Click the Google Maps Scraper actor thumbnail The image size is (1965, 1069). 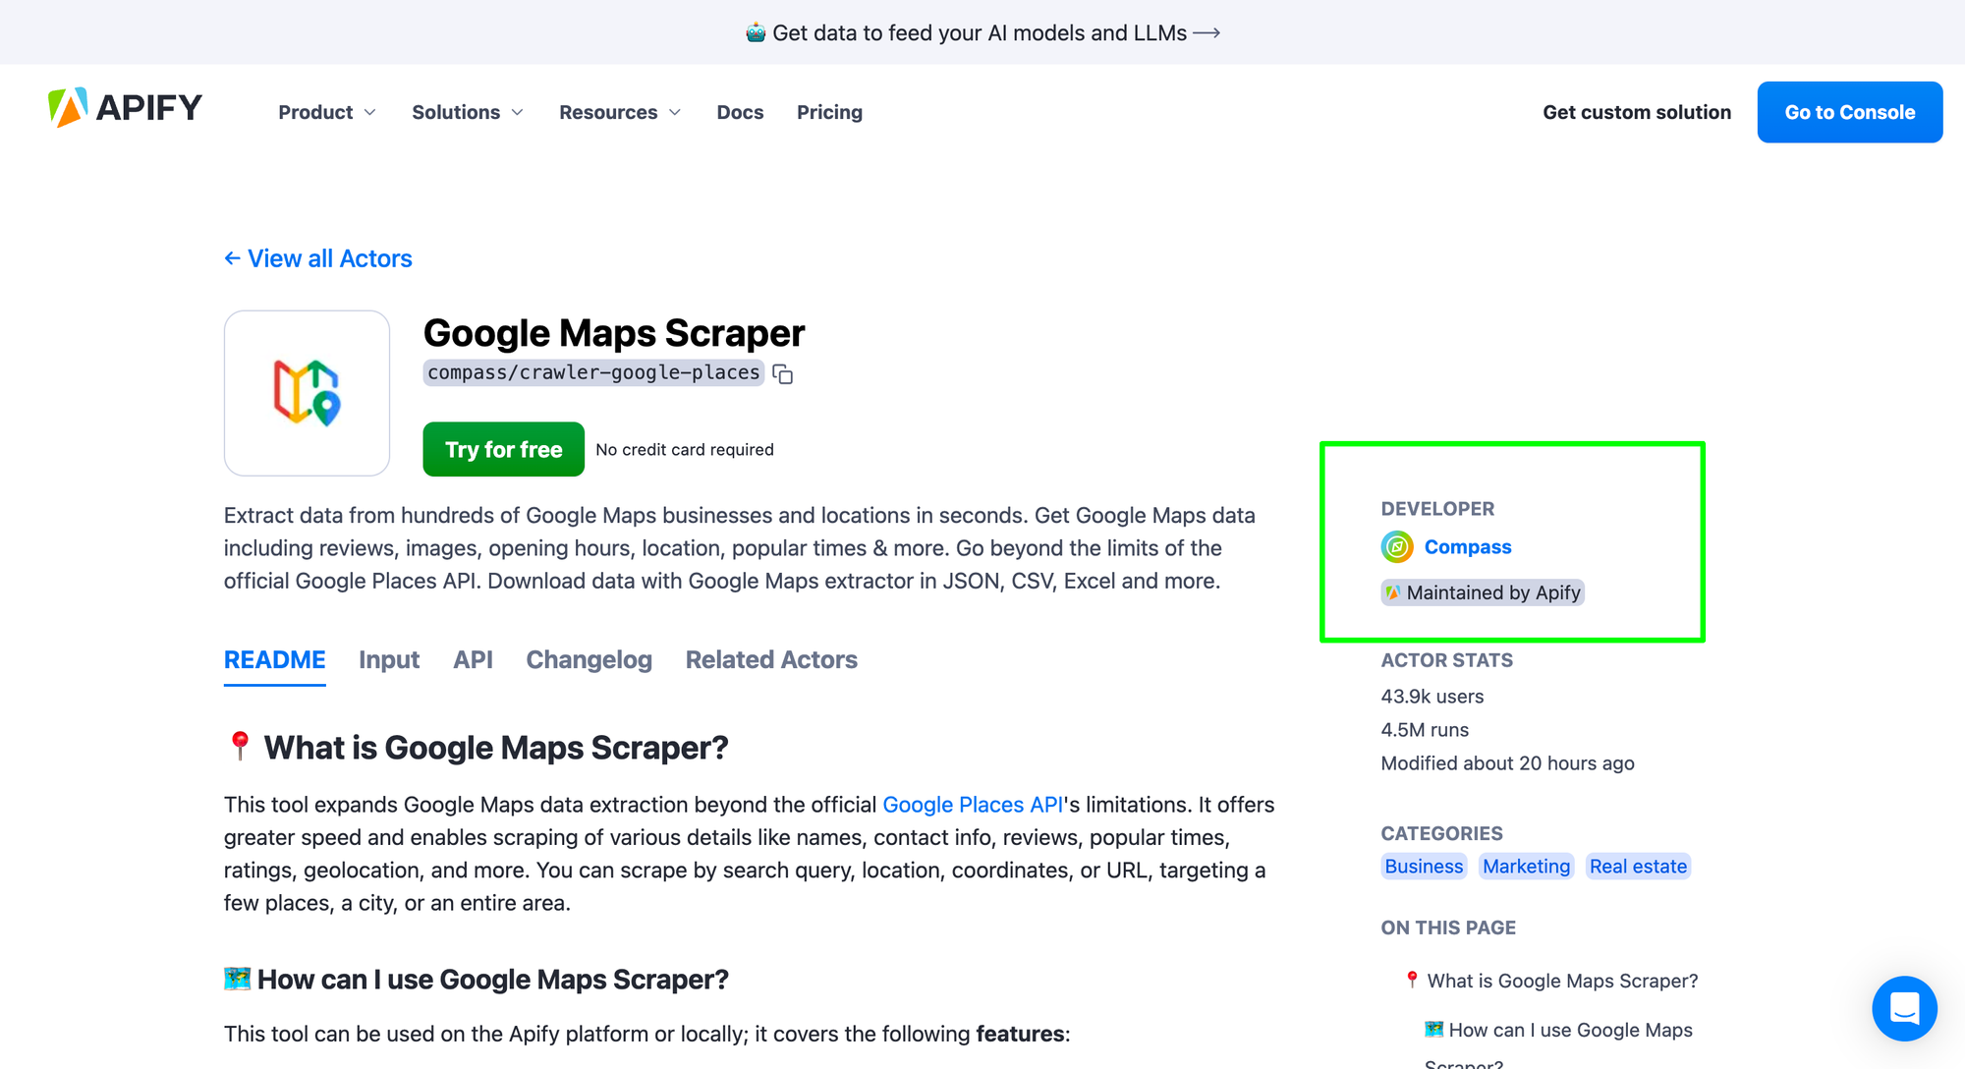click(x=306, y=392)
